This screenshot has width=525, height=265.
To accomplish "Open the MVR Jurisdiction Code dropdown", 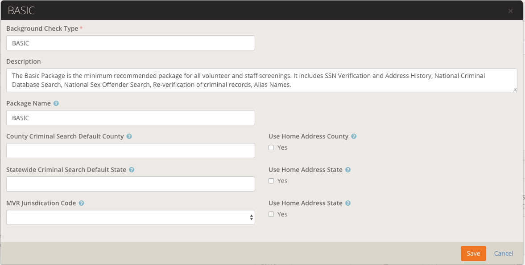I will click(x=130, y=217).
